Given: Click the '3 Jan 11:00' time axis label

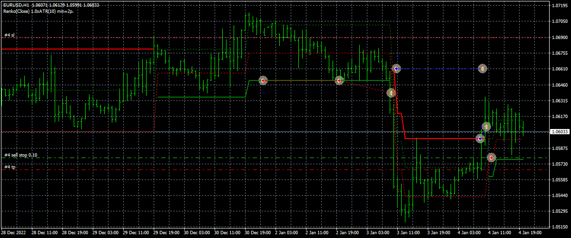Looking at the screenshot, I should tap(408, 234).
